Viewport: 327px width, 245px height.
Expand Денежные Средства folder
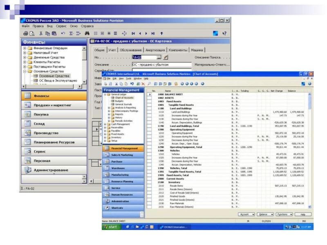pyautogui.click(x=25, y=57)
